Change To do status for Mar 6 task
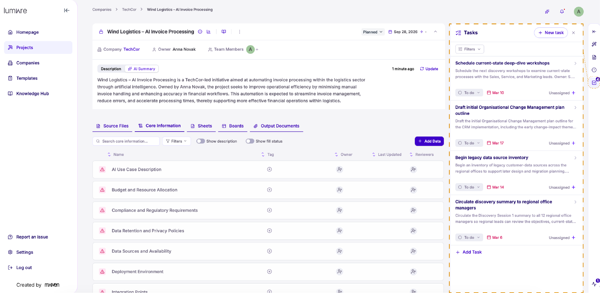The image size is (600, 293). coord(469,238)
